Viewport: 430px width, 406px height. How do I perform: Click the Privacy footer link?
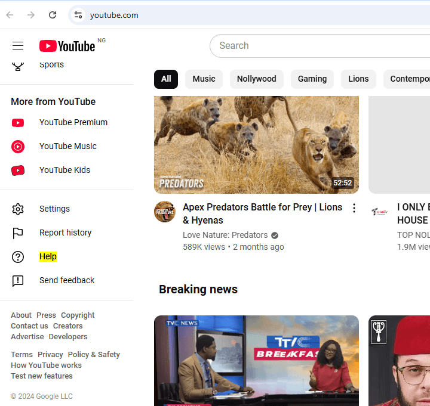[50, 355]
